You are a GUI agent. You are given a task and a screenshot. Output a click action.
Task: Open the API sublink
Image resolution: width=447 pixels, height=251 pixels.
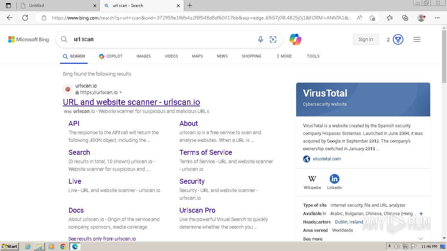coord(74,123)
